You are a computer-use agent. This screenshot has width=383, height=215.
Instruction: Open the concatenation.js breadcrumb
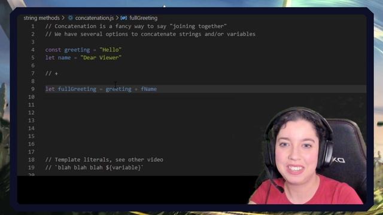coord(95,18)
